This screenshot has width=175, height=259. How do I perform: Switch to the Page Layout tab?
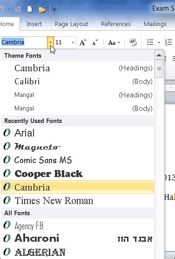tap(71, 24)
